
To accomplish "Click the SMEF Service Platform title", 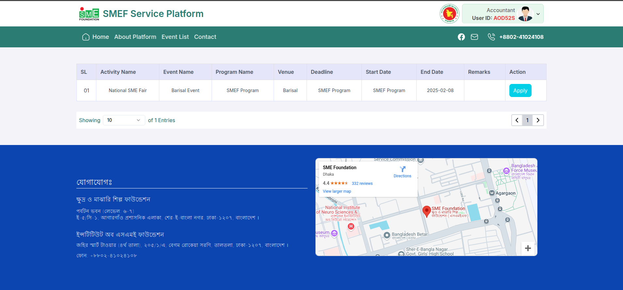I will tap(153, 14).
